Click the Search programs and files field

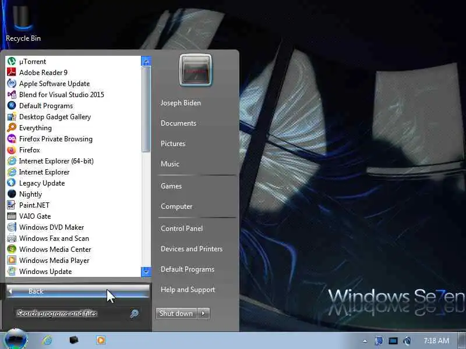(x=71, y=314)
